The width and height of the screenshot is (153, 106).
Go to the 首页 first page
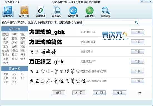(58, 93)
